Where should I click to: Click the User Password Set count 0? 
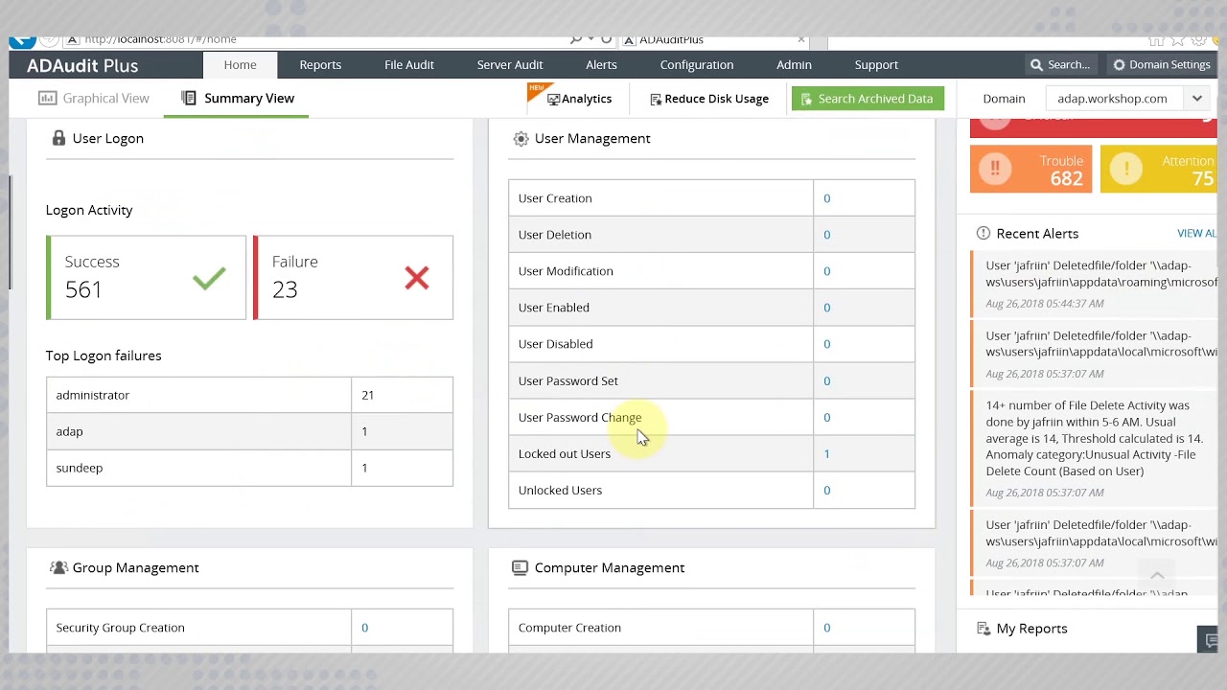tap(826, 380)
